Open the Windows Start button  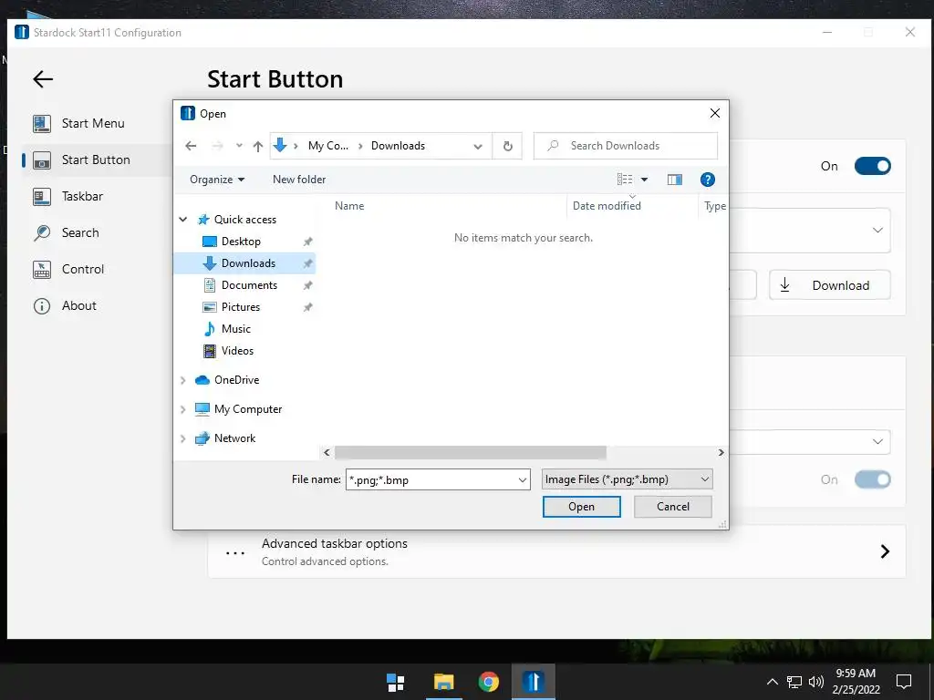point(396,682)
